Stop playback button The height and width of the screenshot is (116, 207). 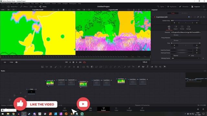click(73, 62)
